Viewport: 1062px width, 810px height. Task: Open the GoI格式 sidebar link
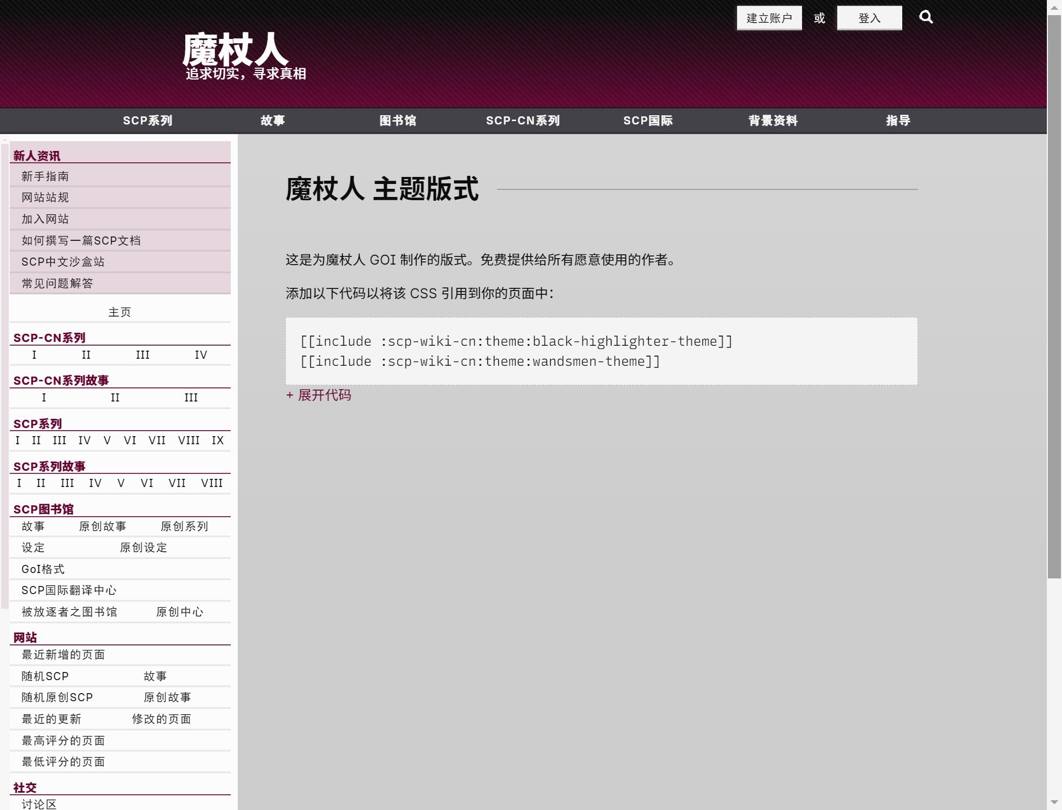click(x=43, y=569)
